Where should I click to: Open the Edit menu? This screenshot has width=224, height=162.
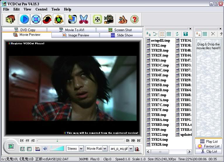point(16,9)
